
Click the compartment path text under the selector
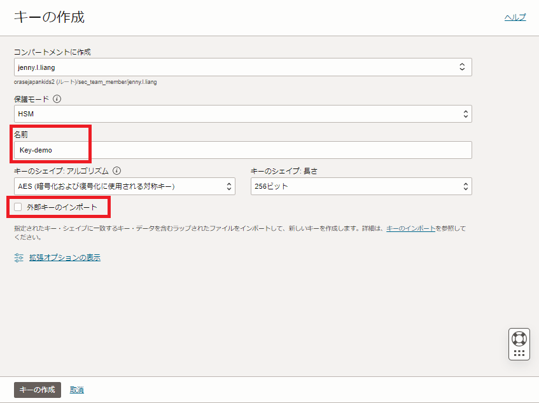[x=85, y=82]
